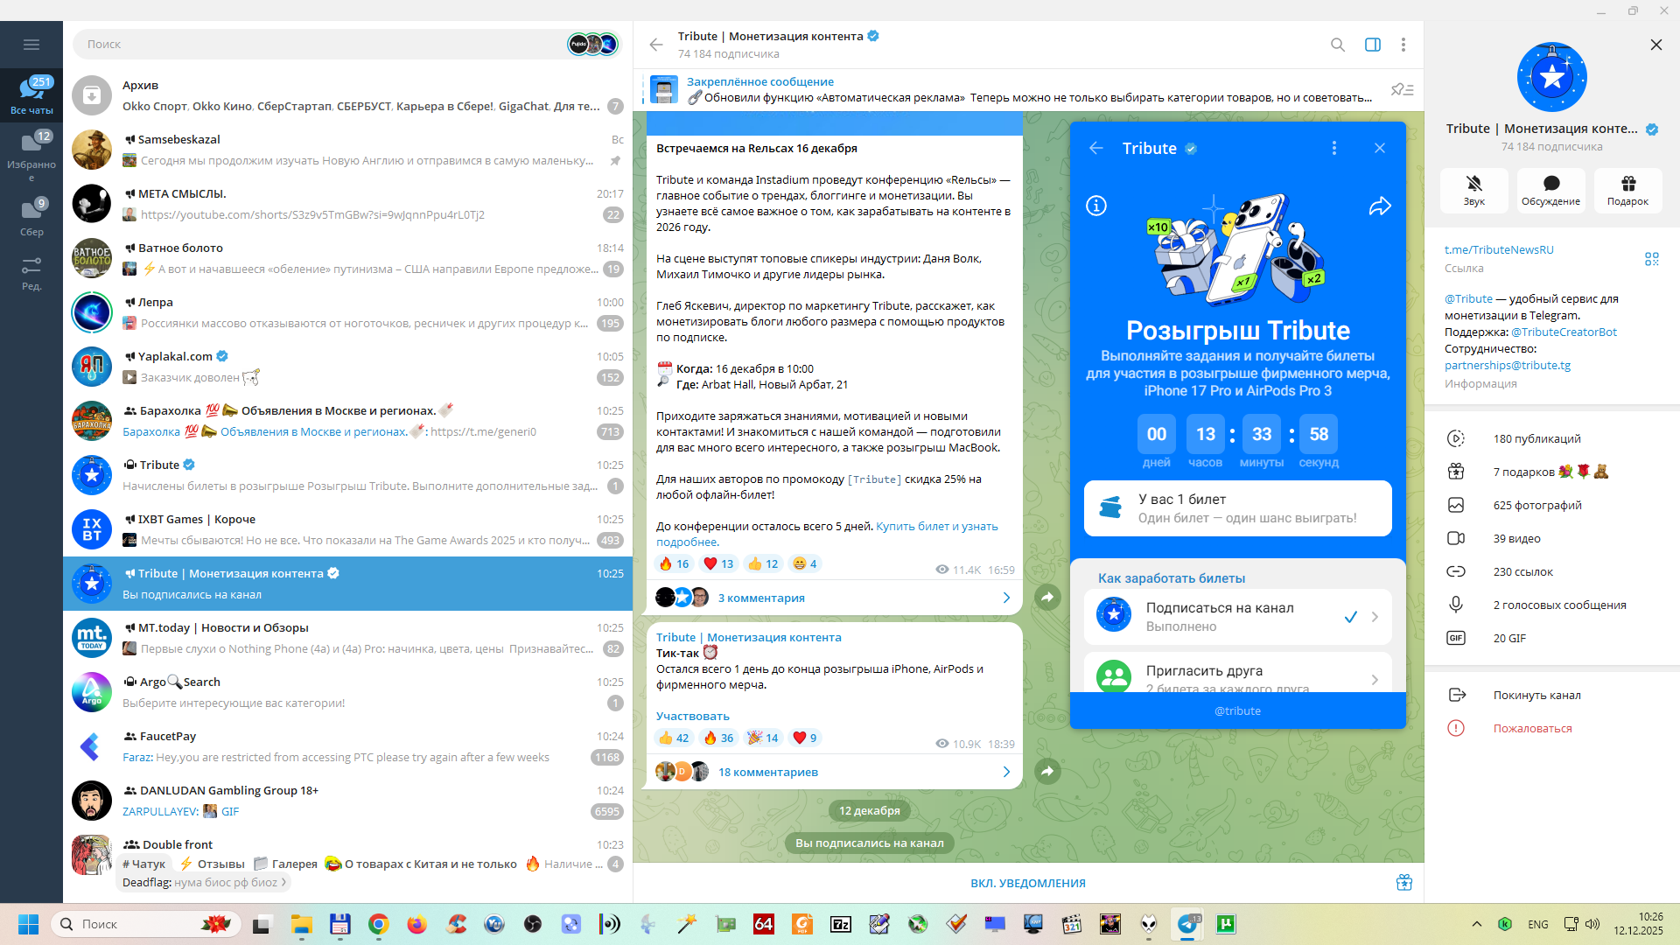Mute channel with the Звук button

click(1473, 189)
